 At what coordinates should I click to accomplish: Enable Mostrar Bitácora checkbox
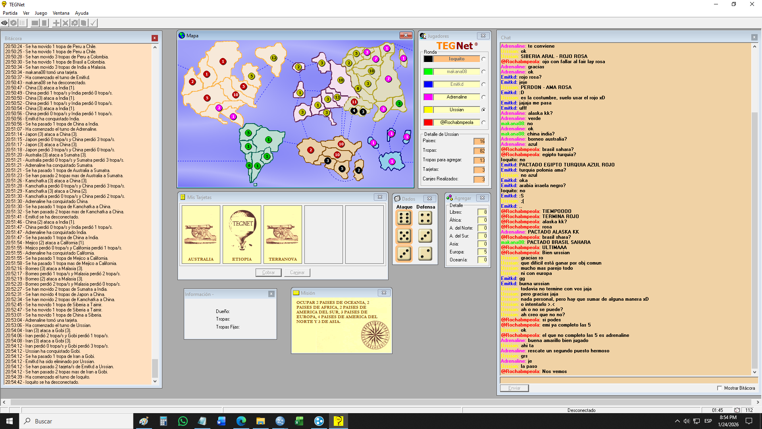coord(719,388)
